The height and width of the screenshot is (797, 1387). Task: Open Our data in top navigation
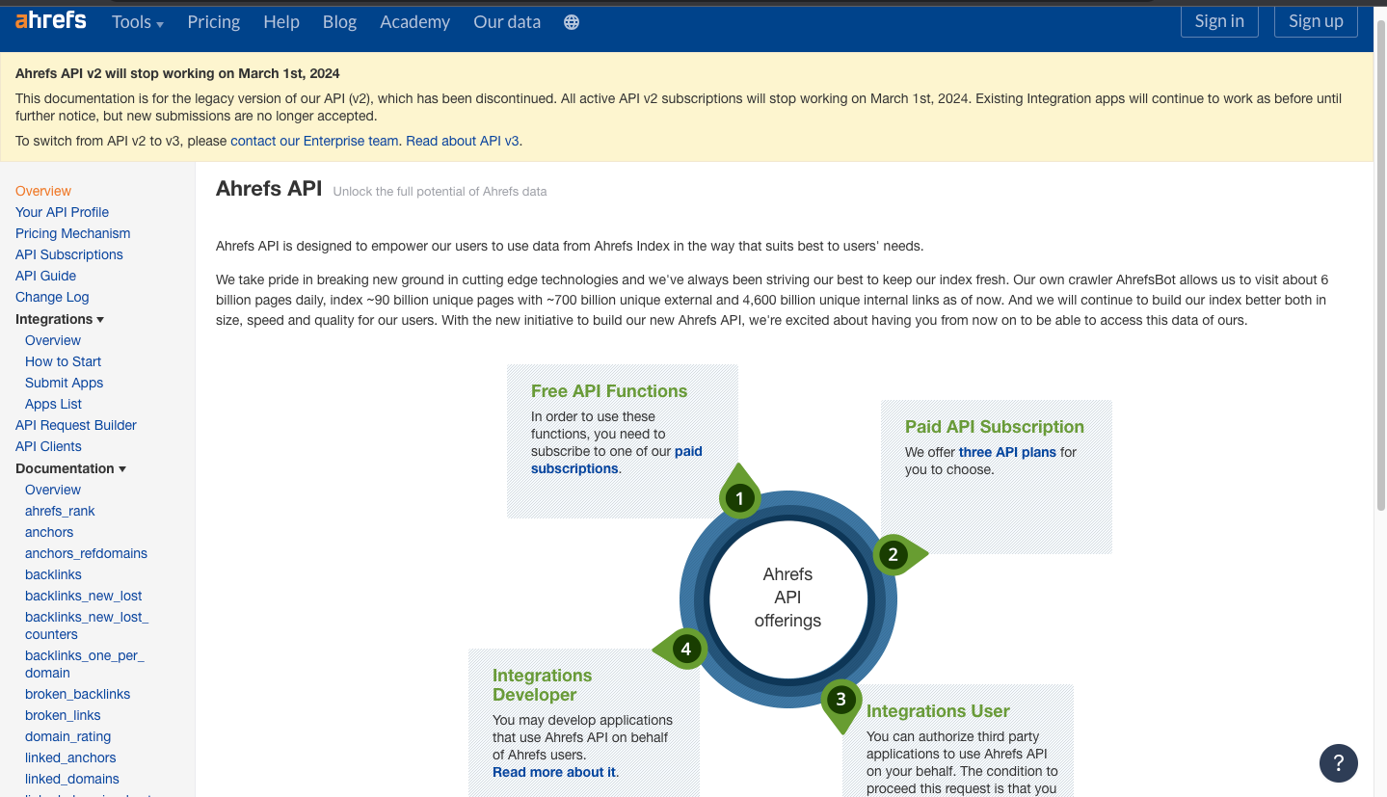[x=507, y=22]
